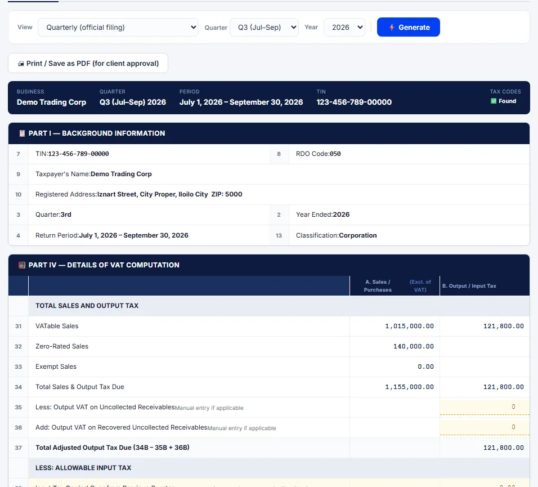Select line 34 output tax due '121,800.00'
Viewport: 538px width, 487px height.
503,387
